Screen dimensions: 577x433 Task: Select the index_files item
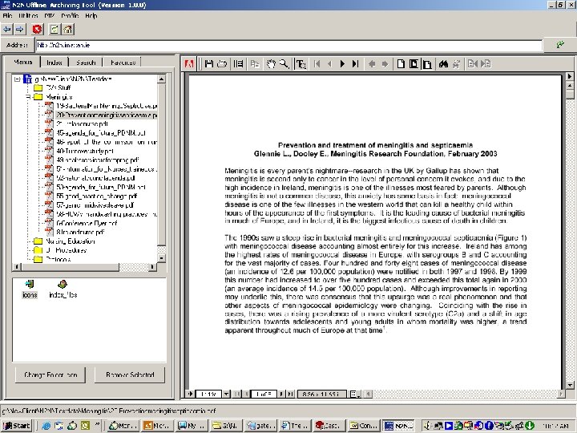pyautogui.click(x=63, y=289)
